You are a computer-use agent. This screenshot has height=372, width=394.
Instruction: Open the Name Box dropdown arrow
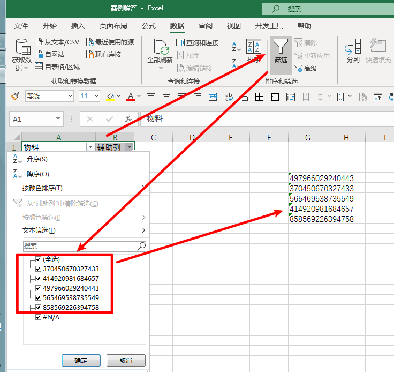tap(58, 118)
